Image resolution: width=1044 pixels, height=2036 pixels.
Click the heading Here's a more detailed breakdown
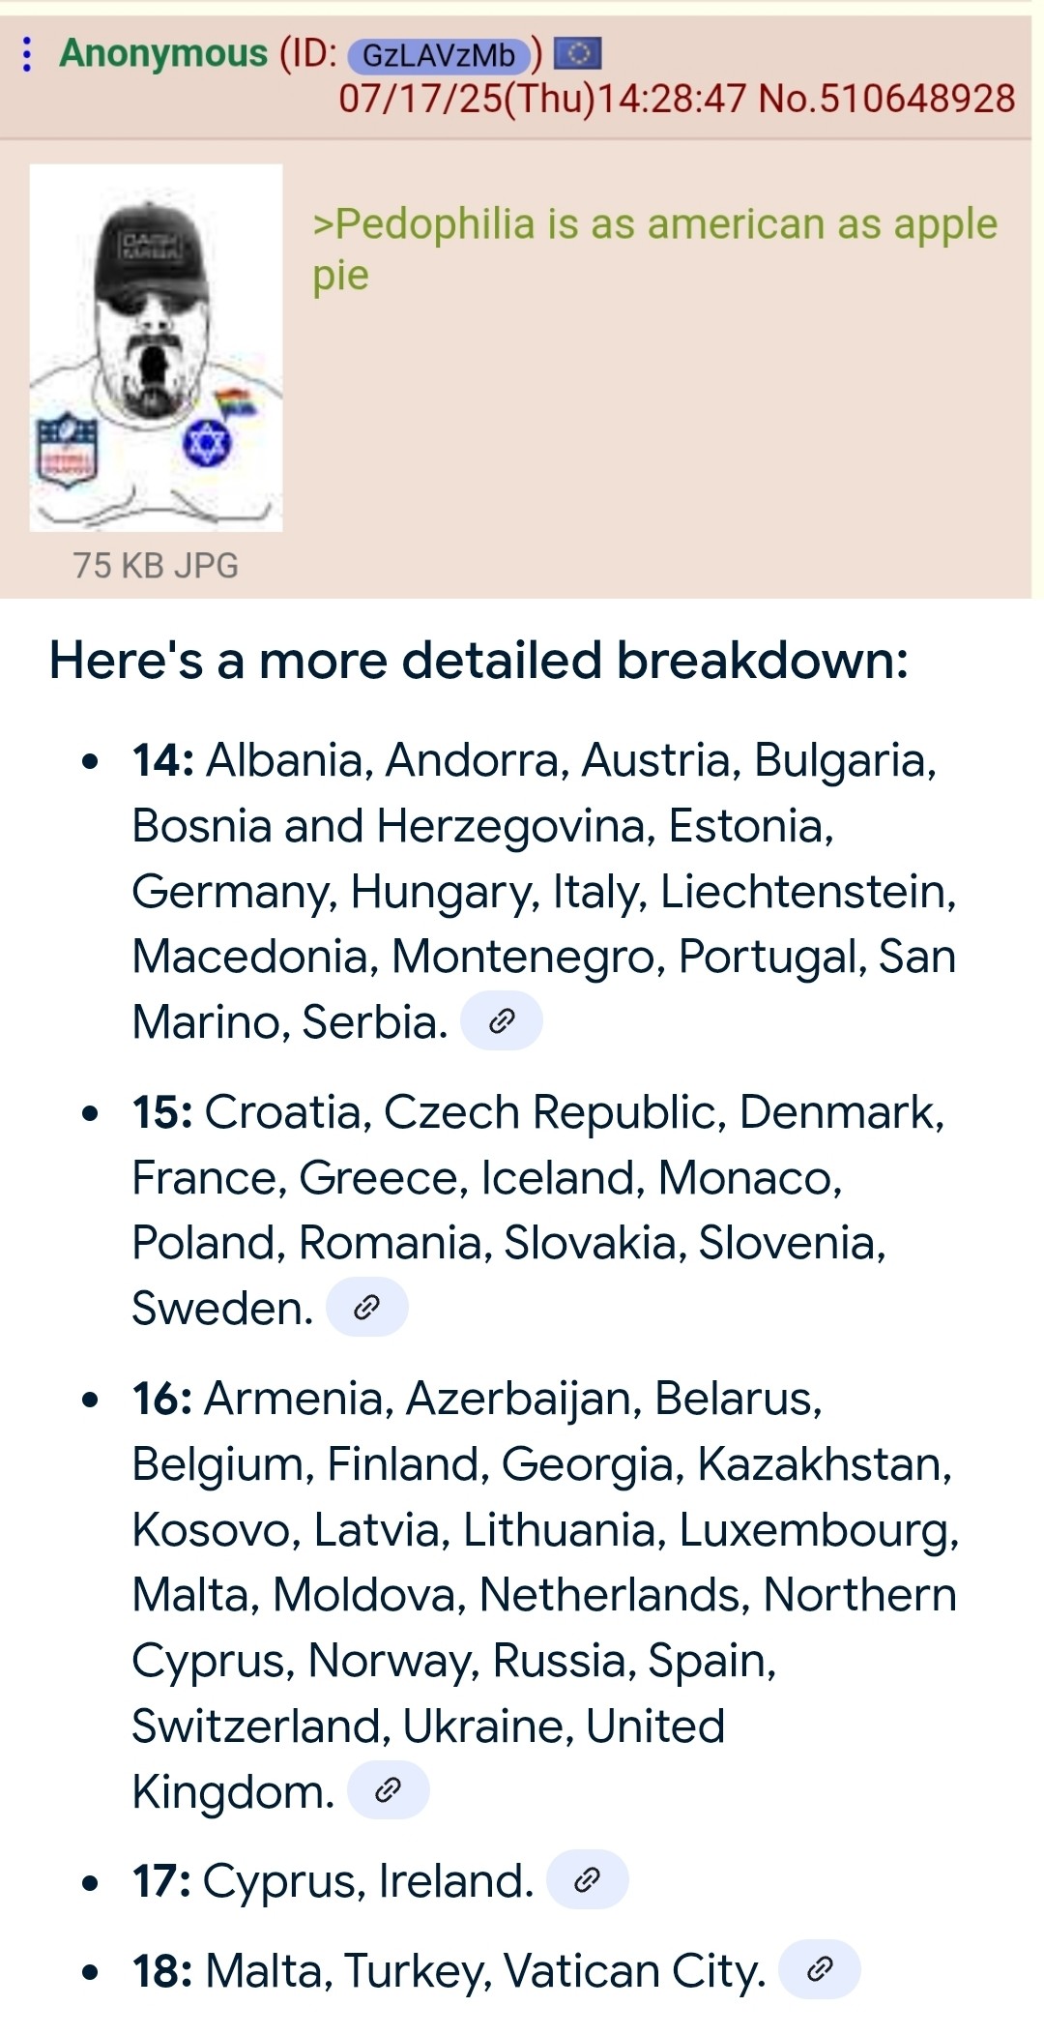coord(478,661)
